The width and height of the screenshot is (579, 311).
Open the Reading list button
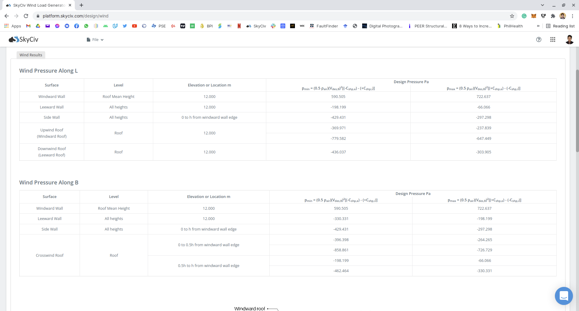click(560, 26)
